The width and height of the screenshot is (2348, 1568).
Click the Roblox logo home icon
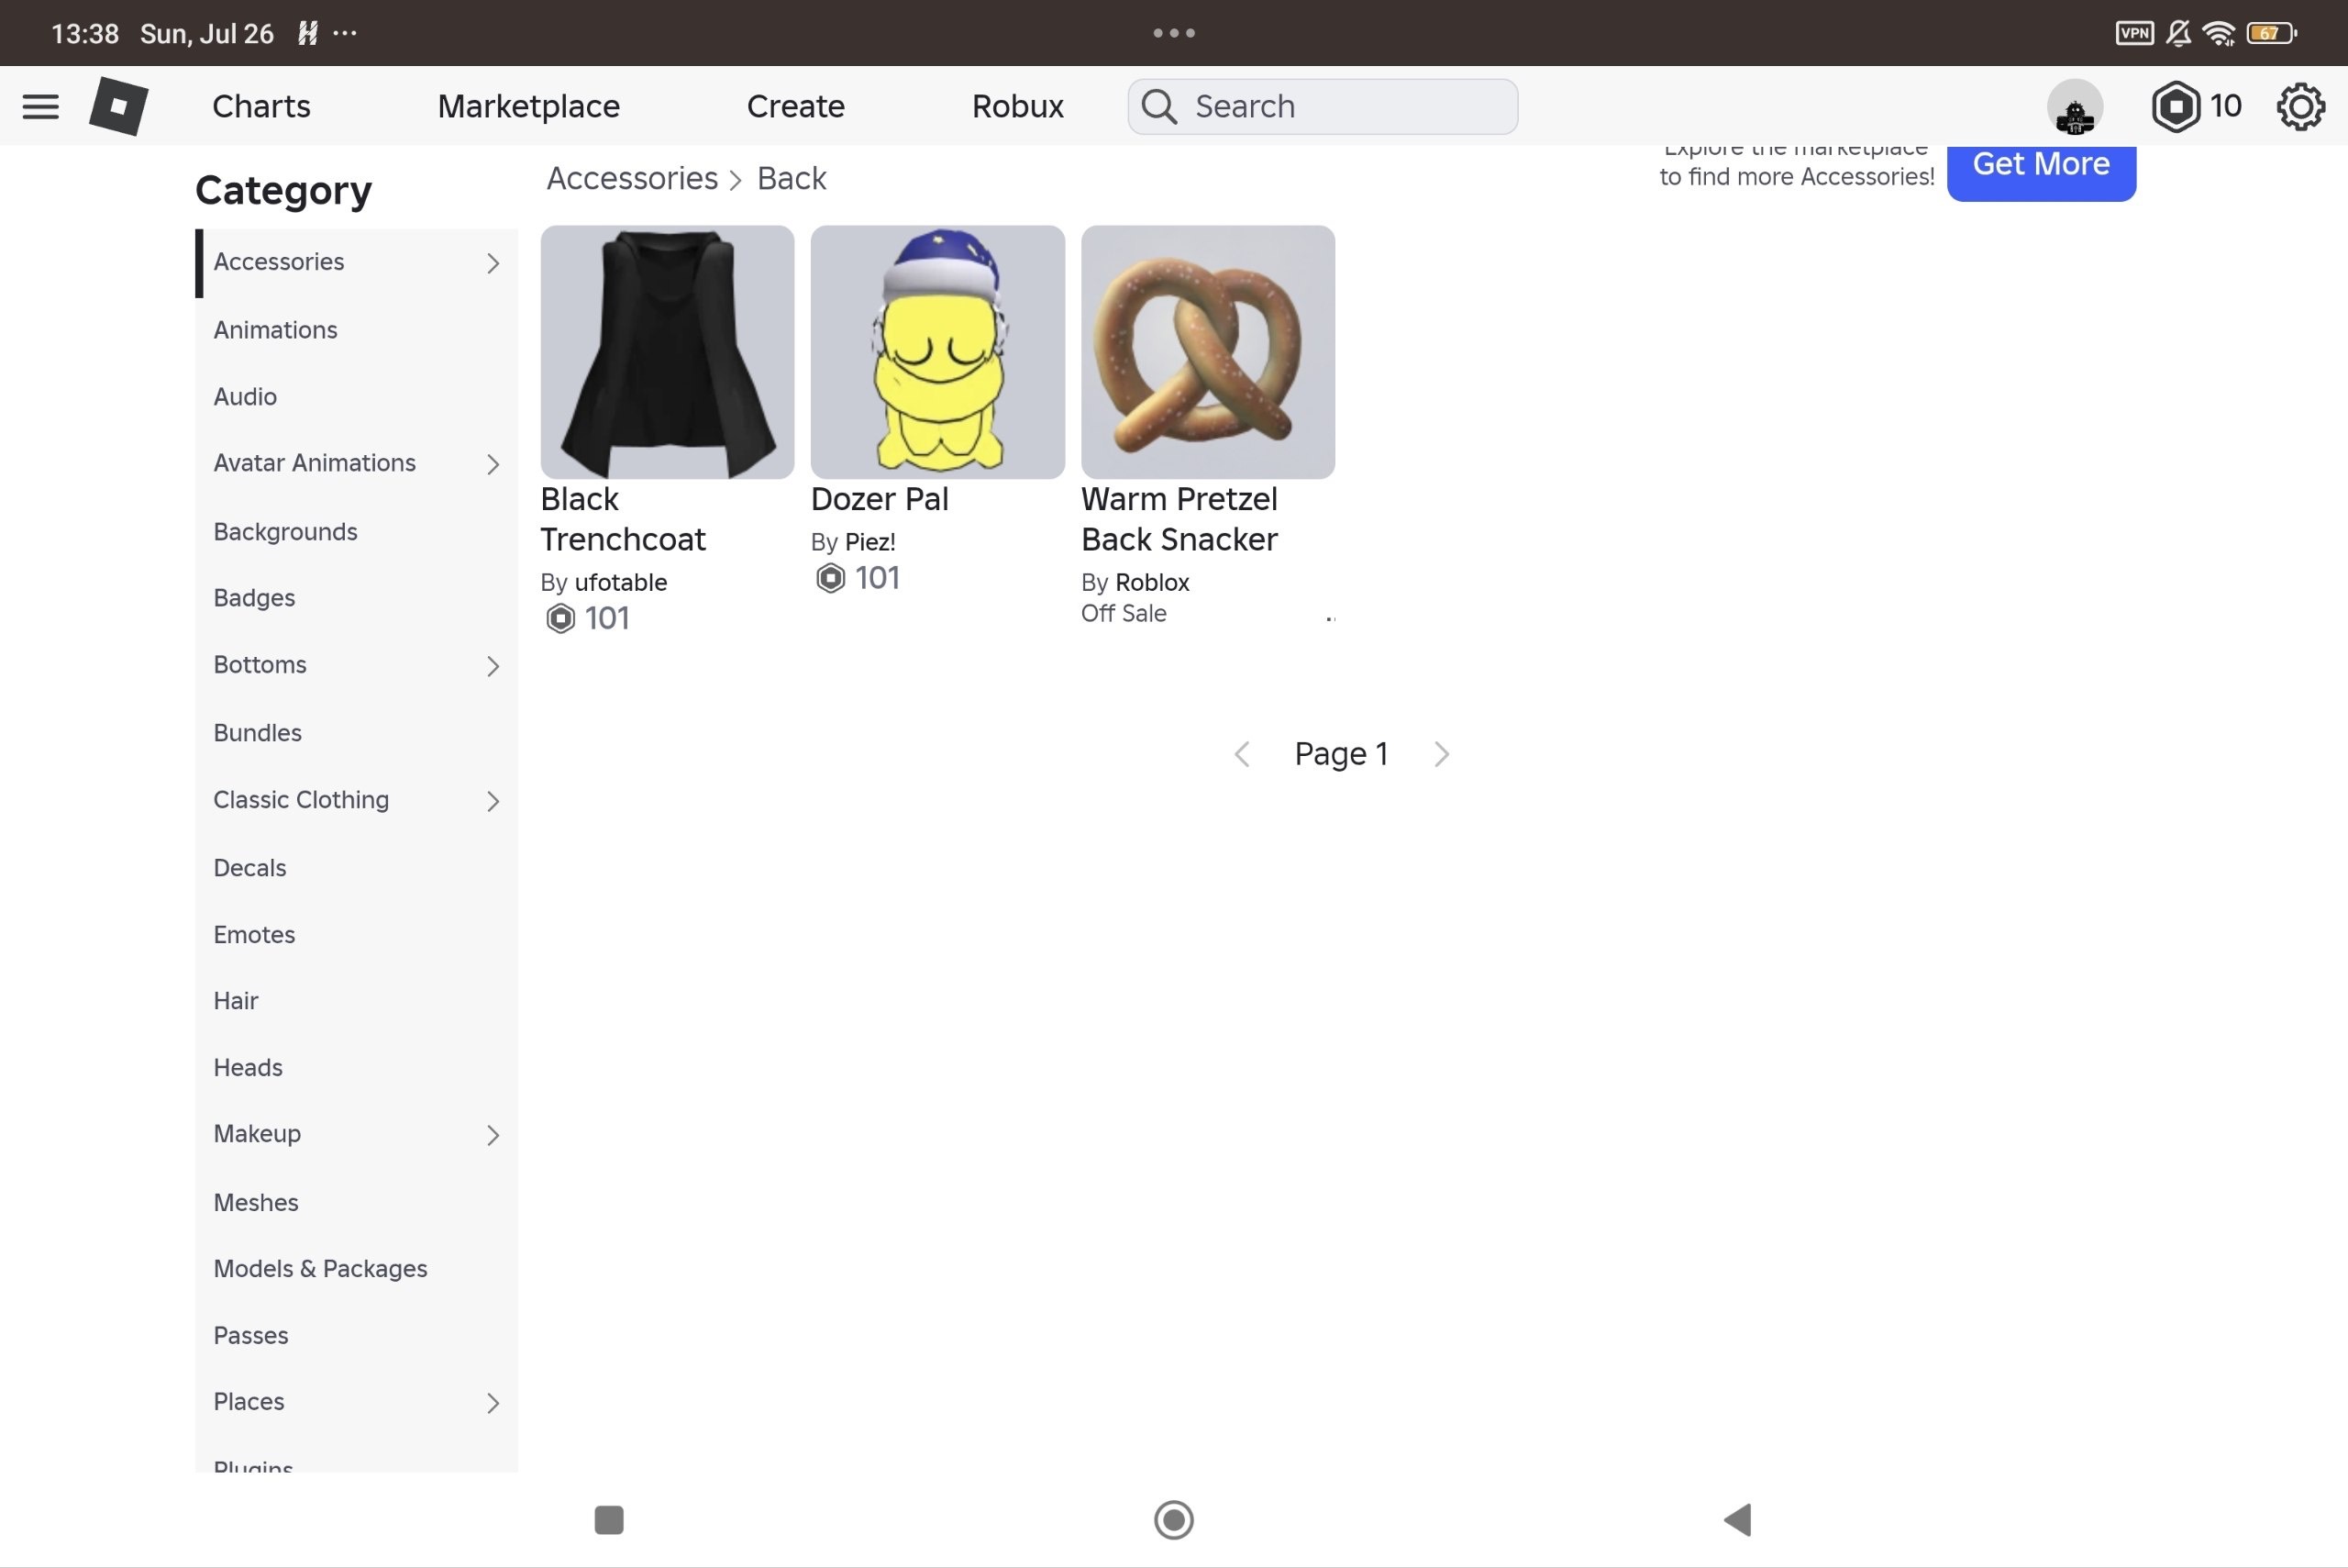click(119, 106)
